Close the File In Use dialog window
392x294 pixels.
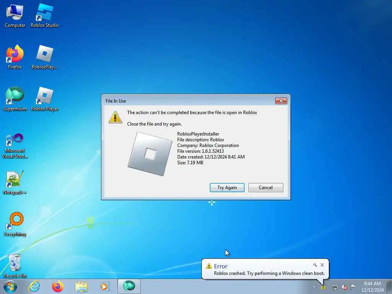[281, 101]
